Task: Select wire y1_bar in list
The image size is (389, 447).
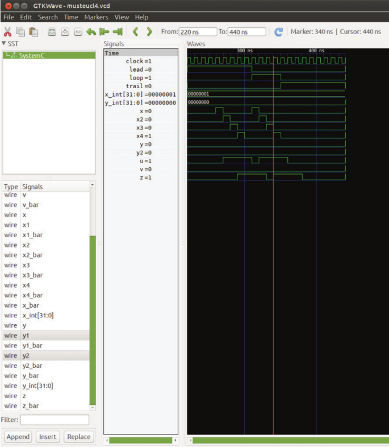Action: [x=46, y=346]
